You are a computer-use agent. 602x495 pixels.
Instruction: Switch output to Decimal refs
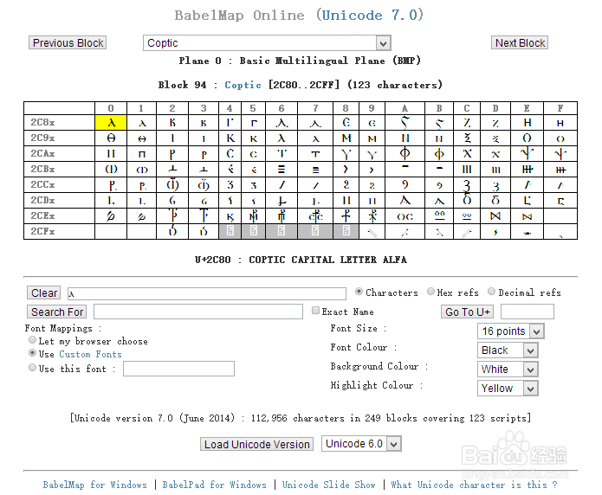(491, 292)
